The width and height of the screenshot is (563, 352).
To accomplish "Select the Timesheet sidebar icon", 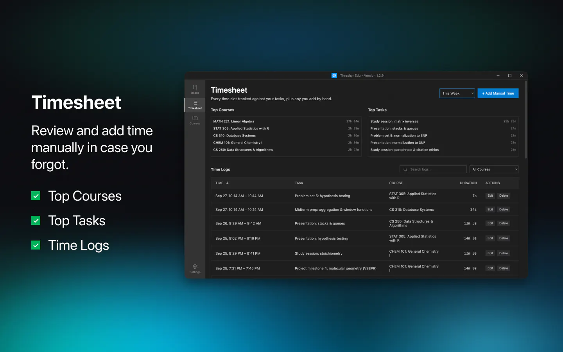I will pyautogui.click(x=195, y=105).
